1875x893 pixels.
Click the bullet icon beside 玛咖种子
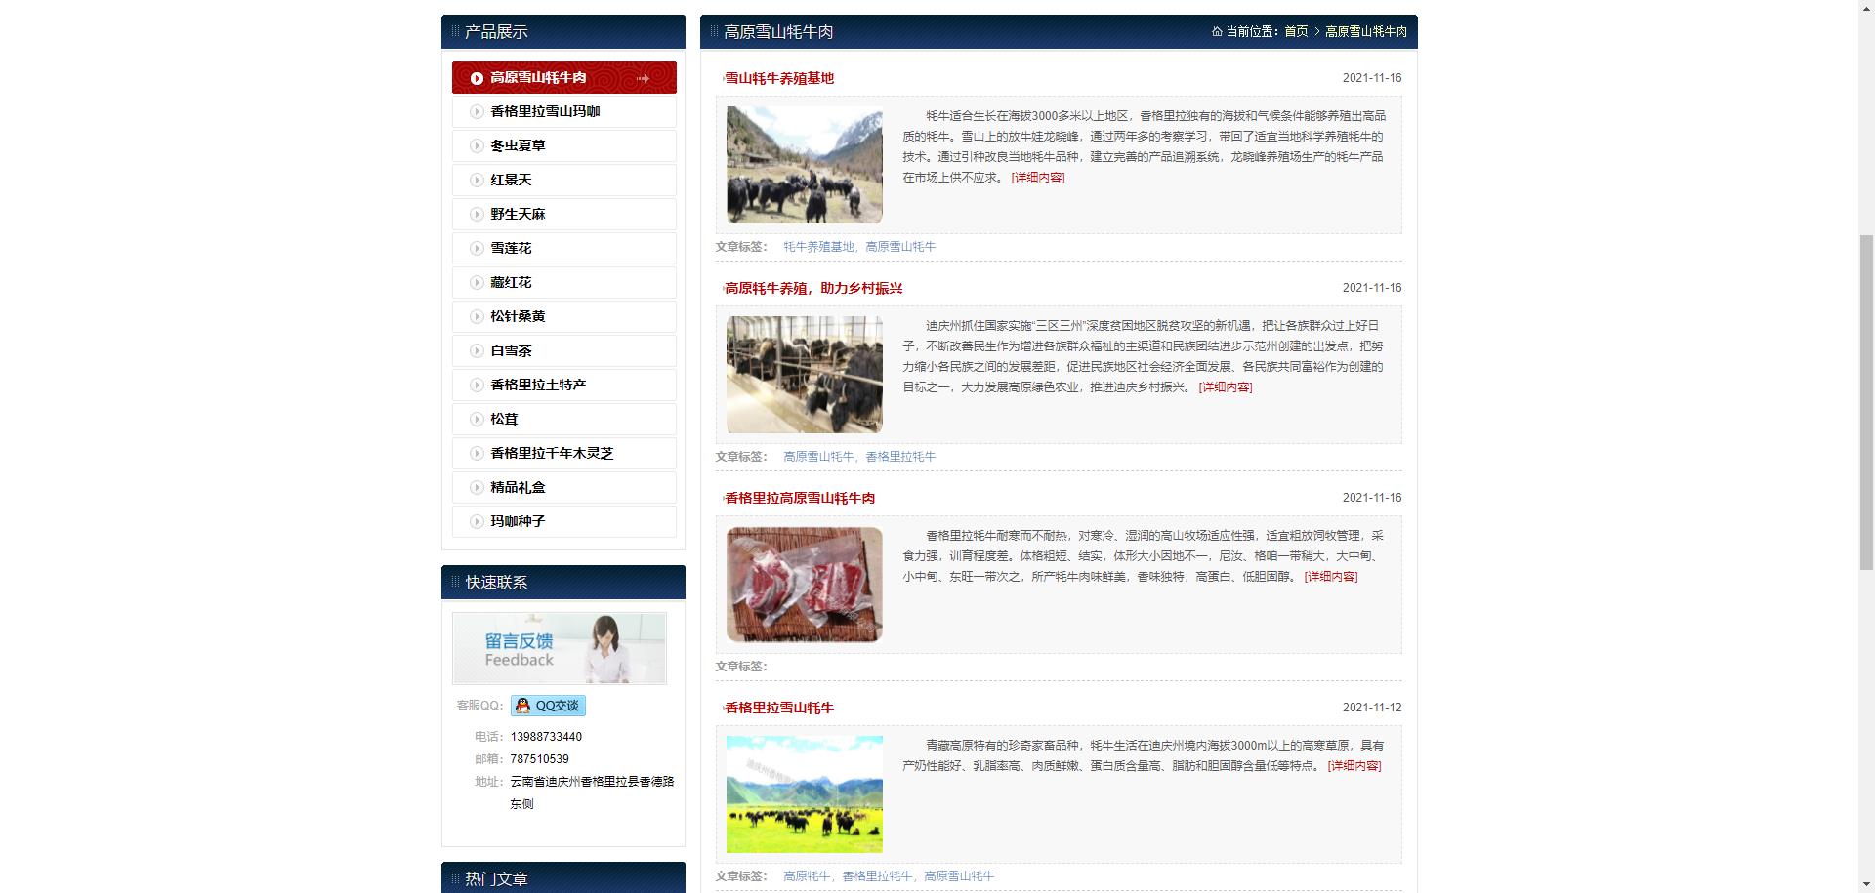(477, 522)
